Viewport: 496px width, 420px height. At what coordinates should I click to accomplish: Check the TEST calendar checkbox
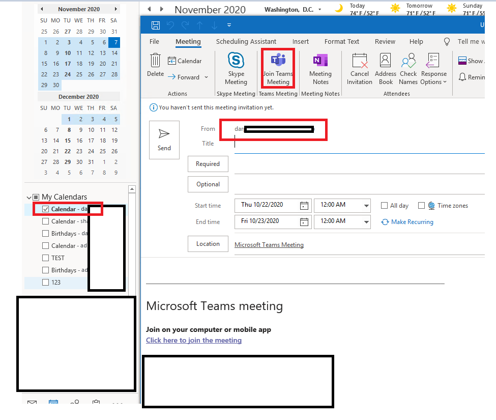coord(46,258)
